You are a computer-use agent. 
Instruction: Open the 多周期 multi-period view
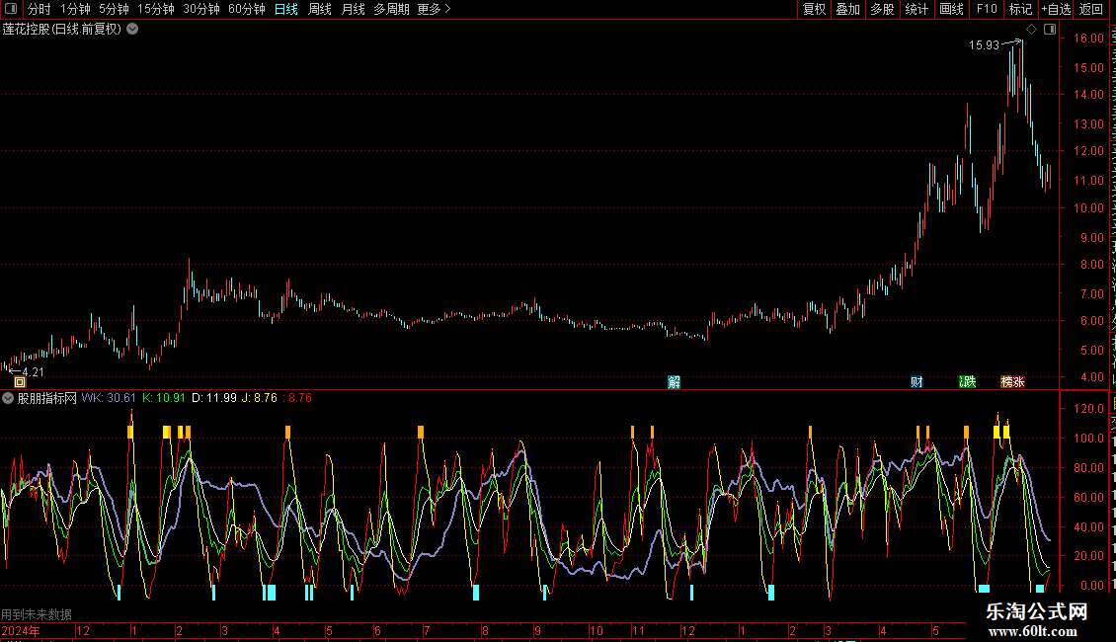pyautogui.click(x=391, y=9)
